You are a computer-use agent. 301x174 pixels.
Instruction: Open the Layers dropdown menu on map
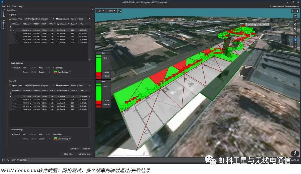(111, 11)
